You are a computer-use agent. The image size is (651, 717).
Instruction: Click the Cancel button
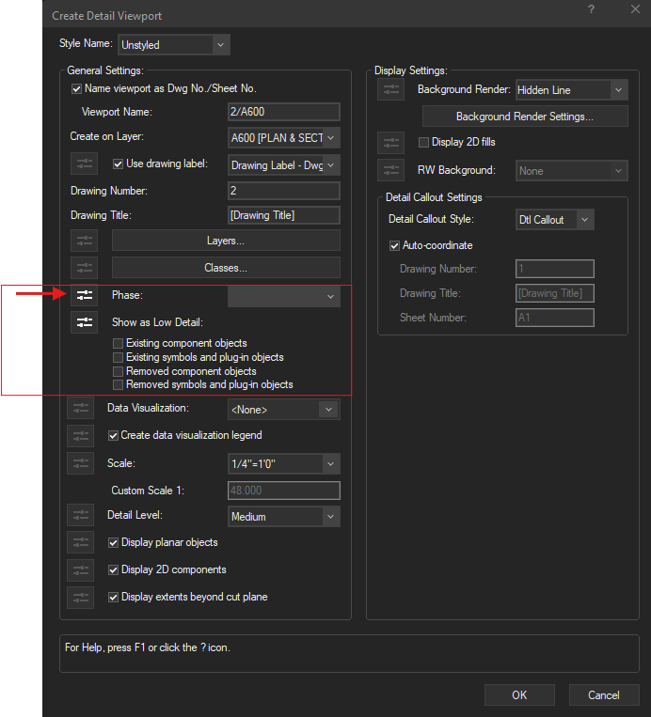603,695
